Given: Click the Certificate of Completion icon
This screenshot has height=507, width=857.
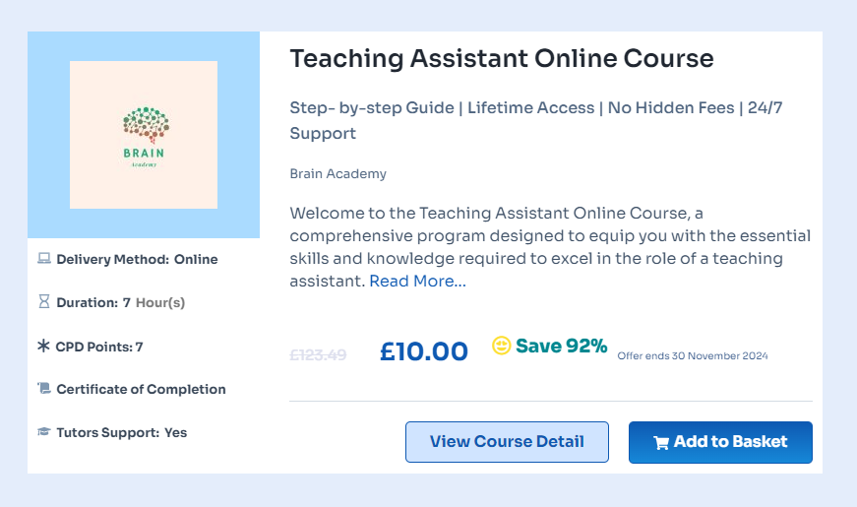Looking at the screenshot, I should [x=43, y=389].
